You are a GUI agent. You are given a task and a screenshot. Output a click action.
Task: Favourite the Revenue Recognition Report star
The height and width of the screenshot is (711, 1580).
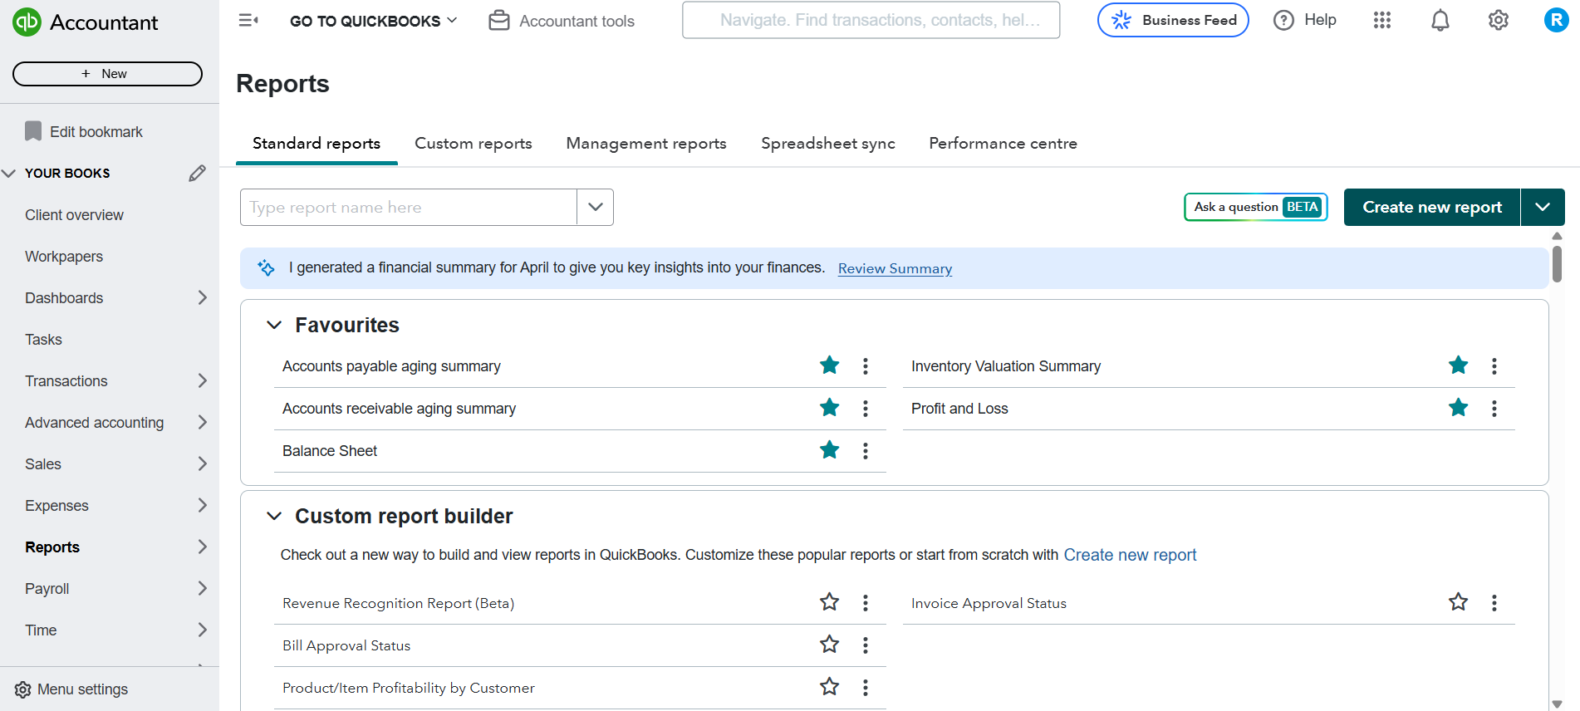[829, 602]
